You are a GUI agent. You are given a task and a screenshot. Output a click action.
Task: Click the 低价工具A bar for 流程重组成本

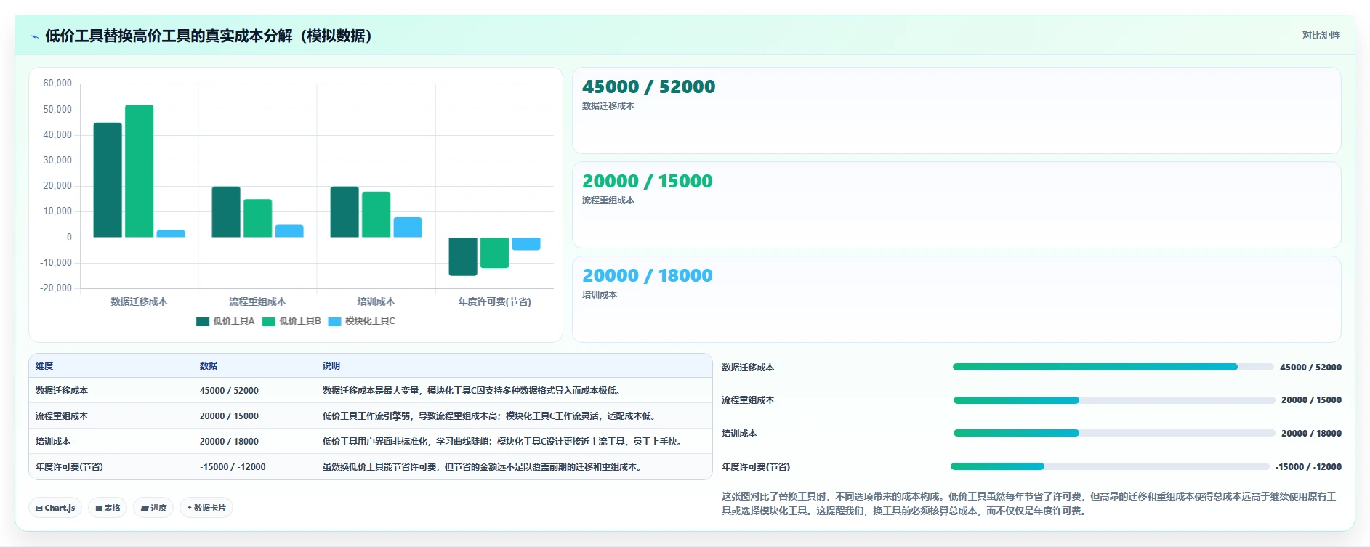point(226,212)
